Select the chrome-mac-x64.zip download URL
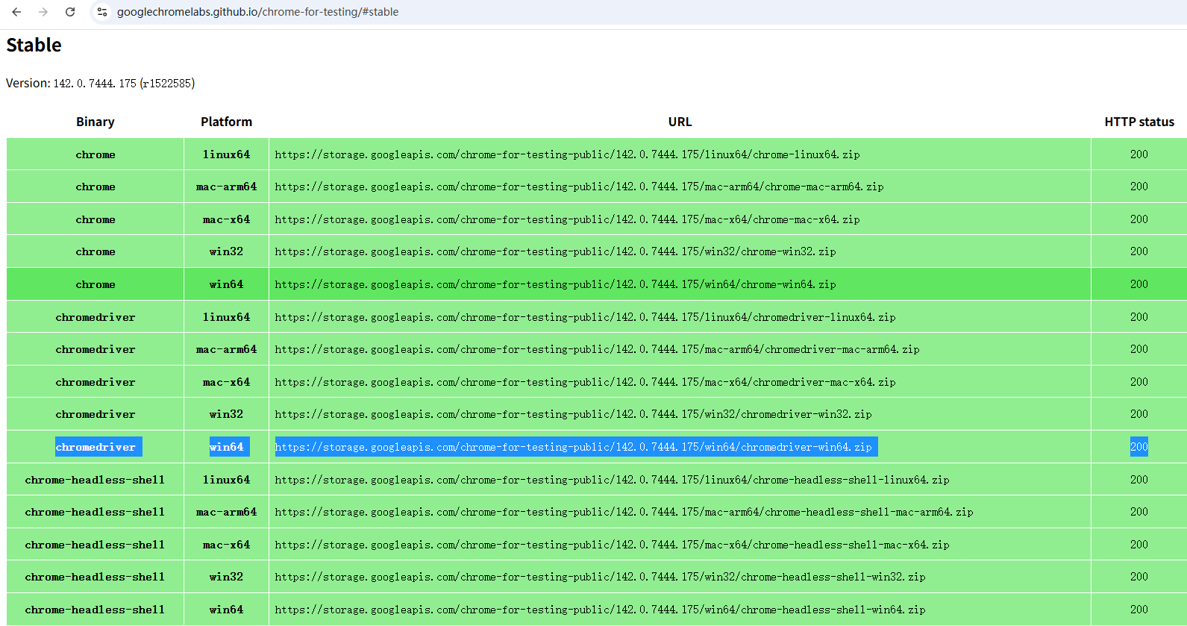 [567, 219]
